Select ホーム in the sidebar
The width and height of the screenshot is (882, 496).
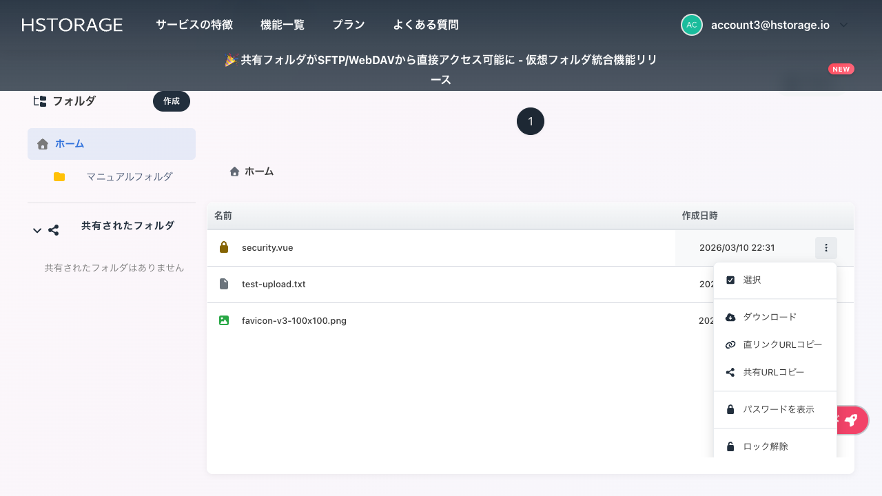pyautogui.click(x=112, y=144)
